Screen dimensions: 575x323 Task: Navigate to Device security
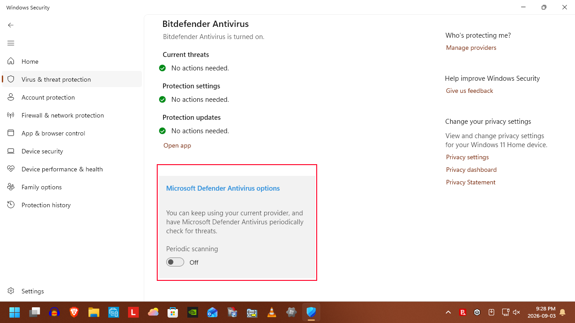coord(72,151)
